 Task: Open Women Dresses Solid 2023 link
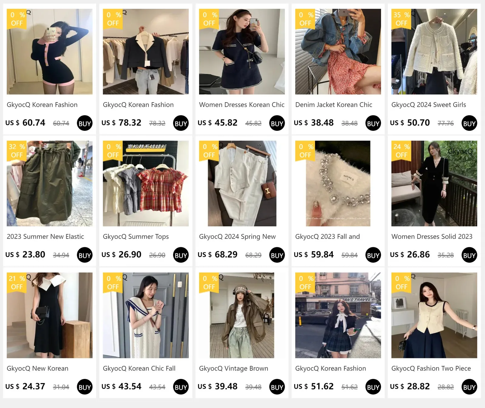(x=432, y=237)
